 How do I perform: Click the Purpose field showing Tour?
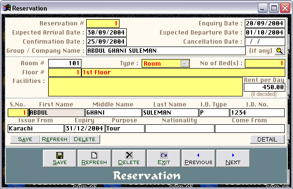point(125,129)
